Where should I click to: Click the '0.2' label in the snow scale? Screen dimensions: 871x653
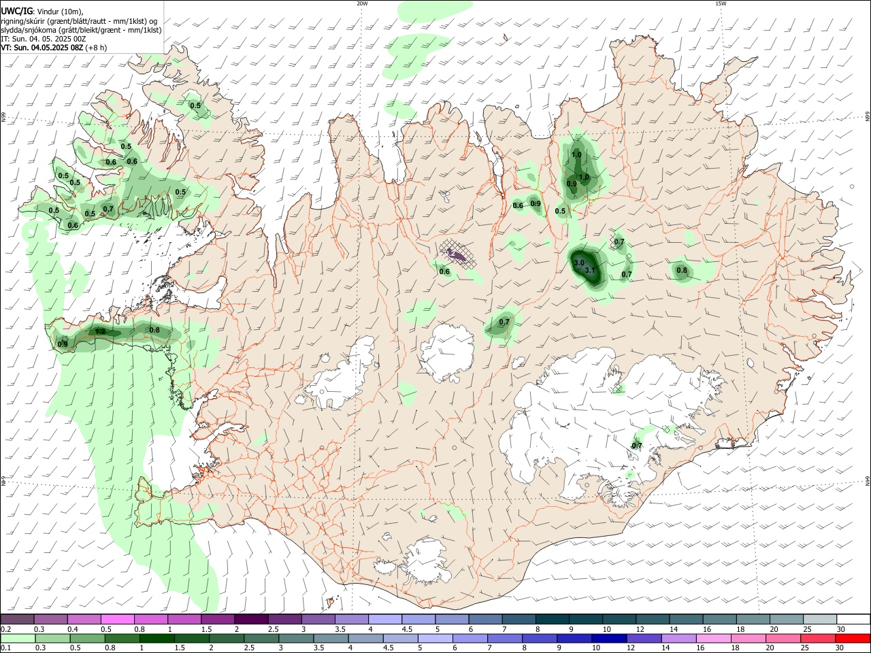pyautogui.click(x=6, y=629)
